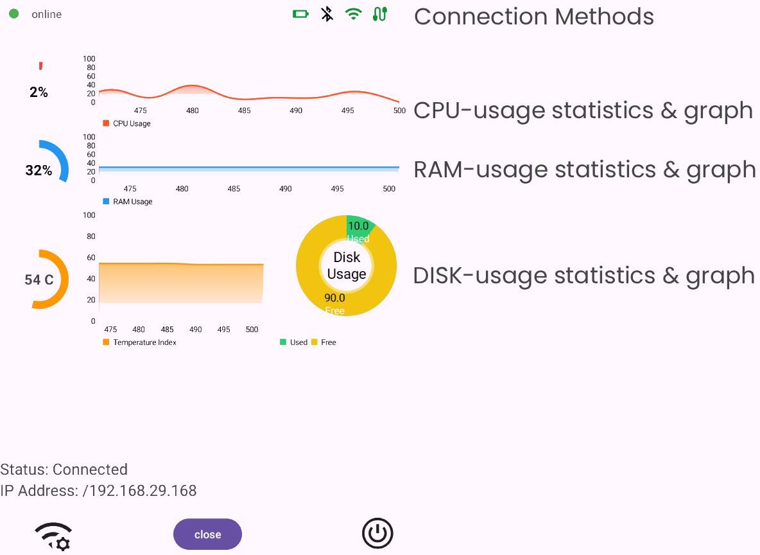760x555 pixels.
Task: Click the green USB cable icon
Action: coord(379,13)
